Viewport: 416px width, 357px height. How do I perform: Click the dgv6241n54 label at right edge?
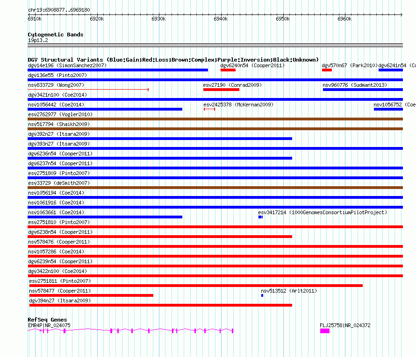(x=397, y=65)
